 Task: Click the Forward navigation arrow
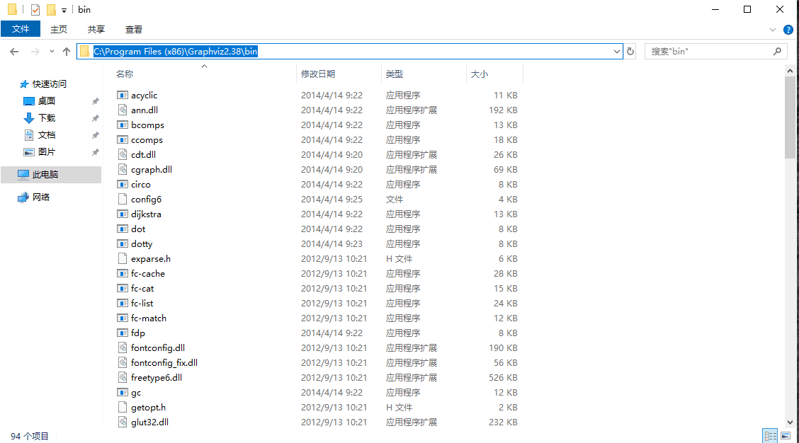(35, 52)
